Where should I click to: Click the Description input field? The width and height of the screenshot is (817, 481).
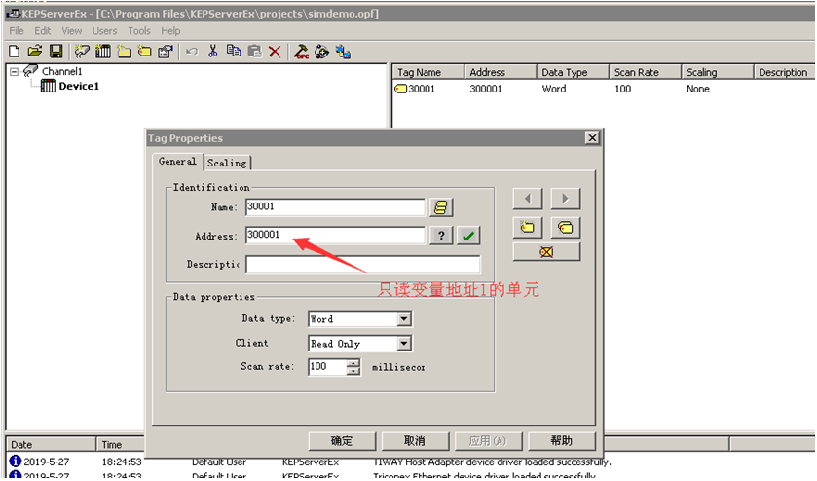point(362,264)
